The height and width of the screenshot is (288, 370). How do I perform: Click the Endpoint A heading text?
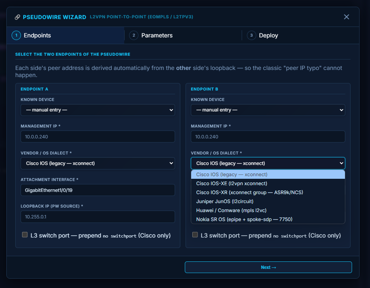[34, 89]
